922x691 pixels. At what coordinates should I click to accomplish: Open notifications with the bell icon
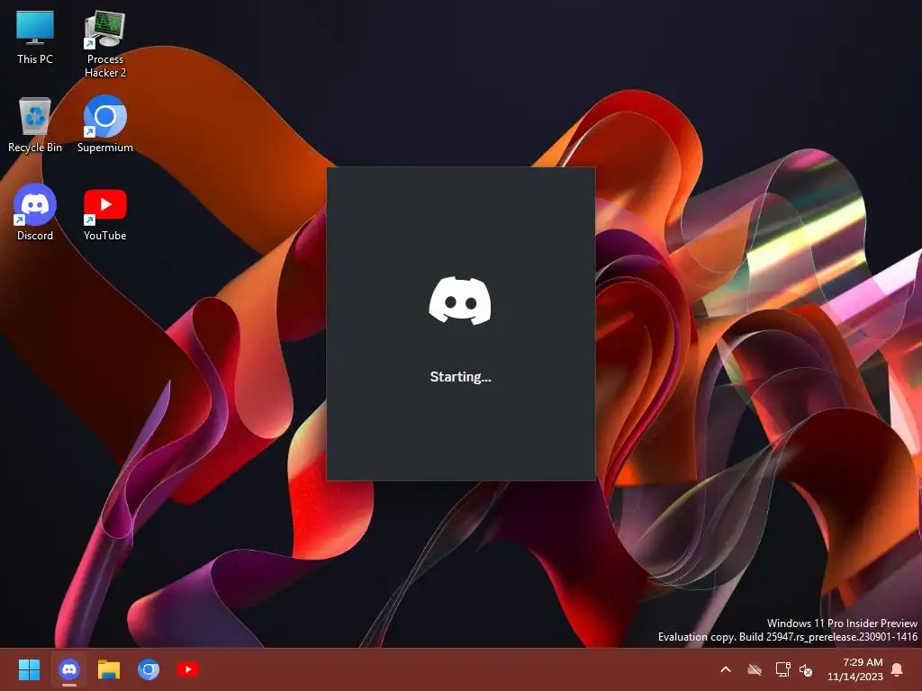click(x=898, y=669)
